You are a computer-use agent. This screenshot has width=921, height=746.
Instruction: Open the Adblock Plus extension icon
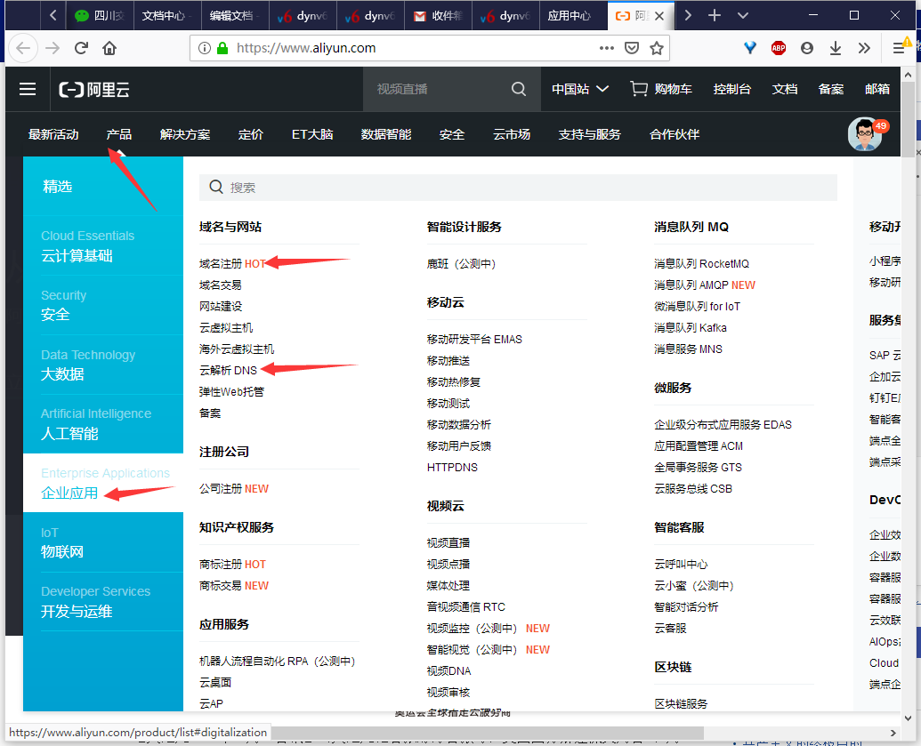pyautogui.click(x=779, y=48)
